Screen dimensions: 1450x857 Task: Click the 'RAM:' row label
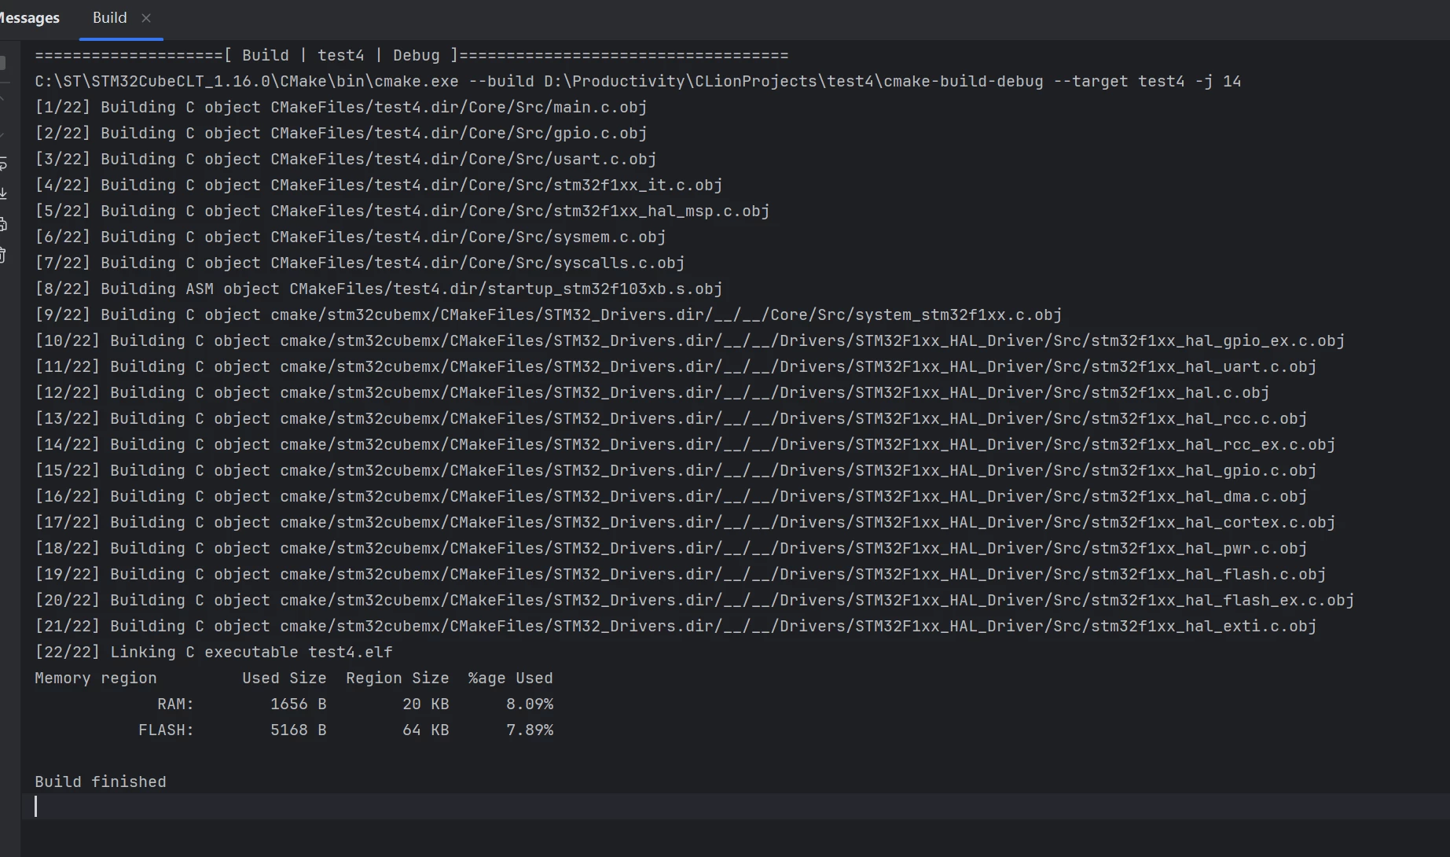point(175,704)
